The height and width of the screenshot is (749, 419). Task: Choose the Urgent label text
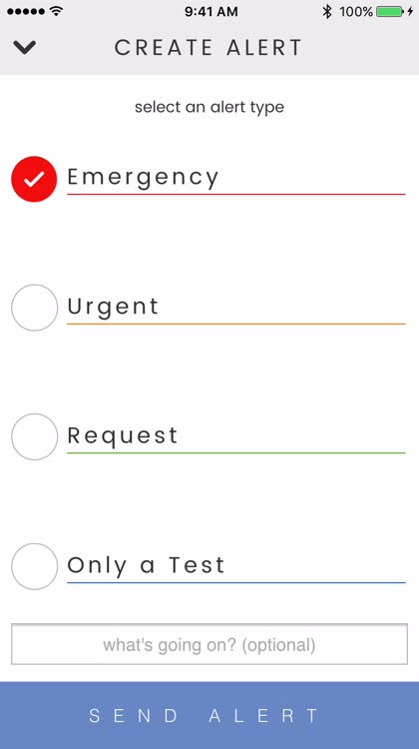(x=113, y=308)
